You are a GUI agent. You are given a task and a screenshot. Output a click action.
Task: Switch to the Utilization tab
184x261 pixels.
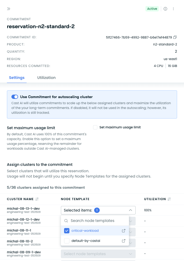coord(47,78)
